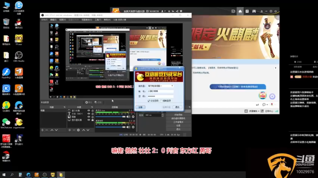Open gamepad icon in Douyu client toolbar
Screen dimensions: 318x178
point(254,11)
